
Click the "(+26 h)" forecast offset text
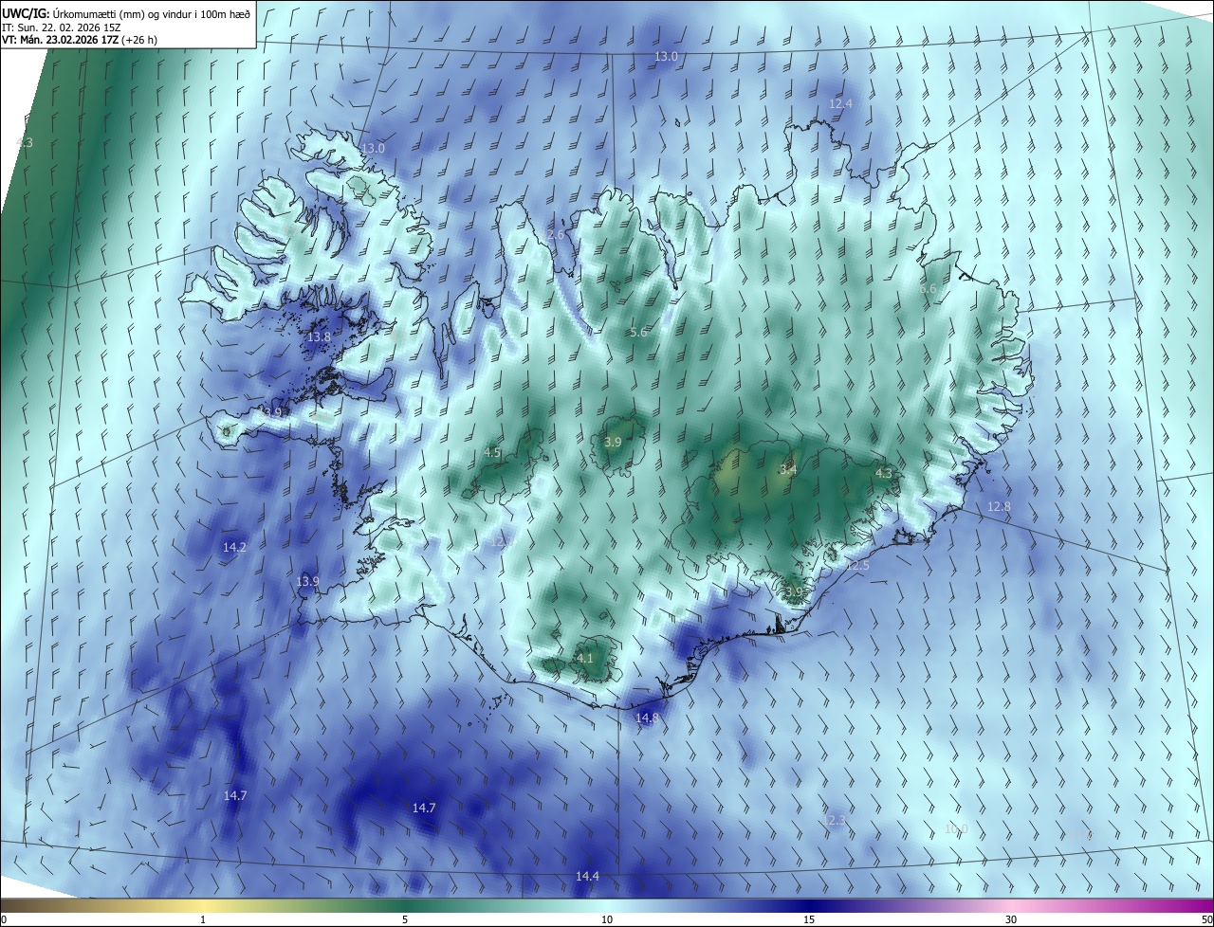(x=138, y=41)
